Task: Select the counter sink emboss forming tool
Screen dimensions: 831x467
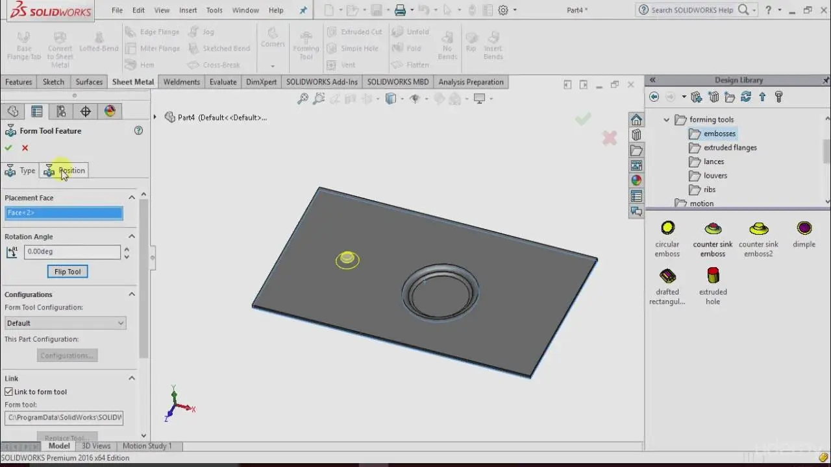Action: [x=713, y=239]
